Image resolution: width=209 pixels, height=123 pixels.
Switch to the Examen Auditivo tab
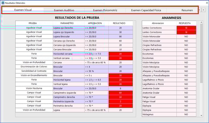(x=64, y=10)
